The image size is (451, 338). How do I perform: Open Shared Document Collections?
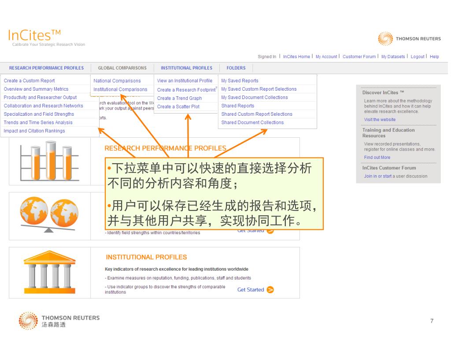(x=252, y=122)
